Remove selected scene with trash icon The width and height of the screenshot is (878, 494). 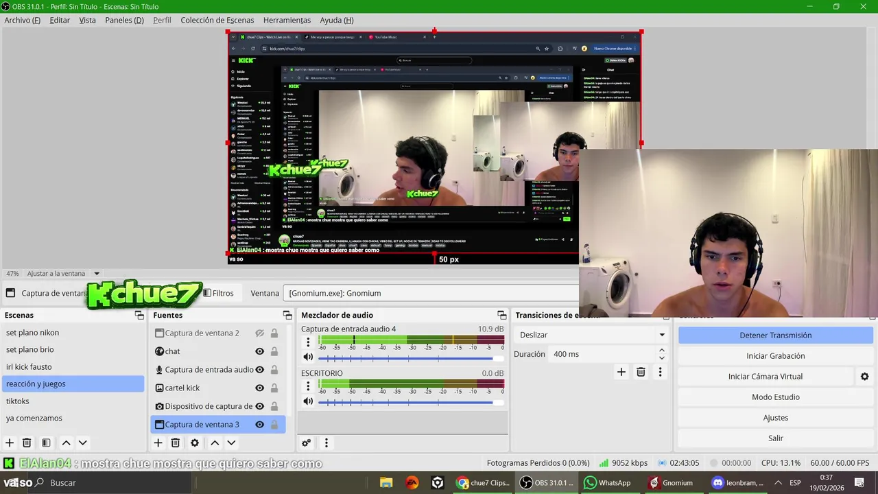pyautogui.click(x=27, y=443)
